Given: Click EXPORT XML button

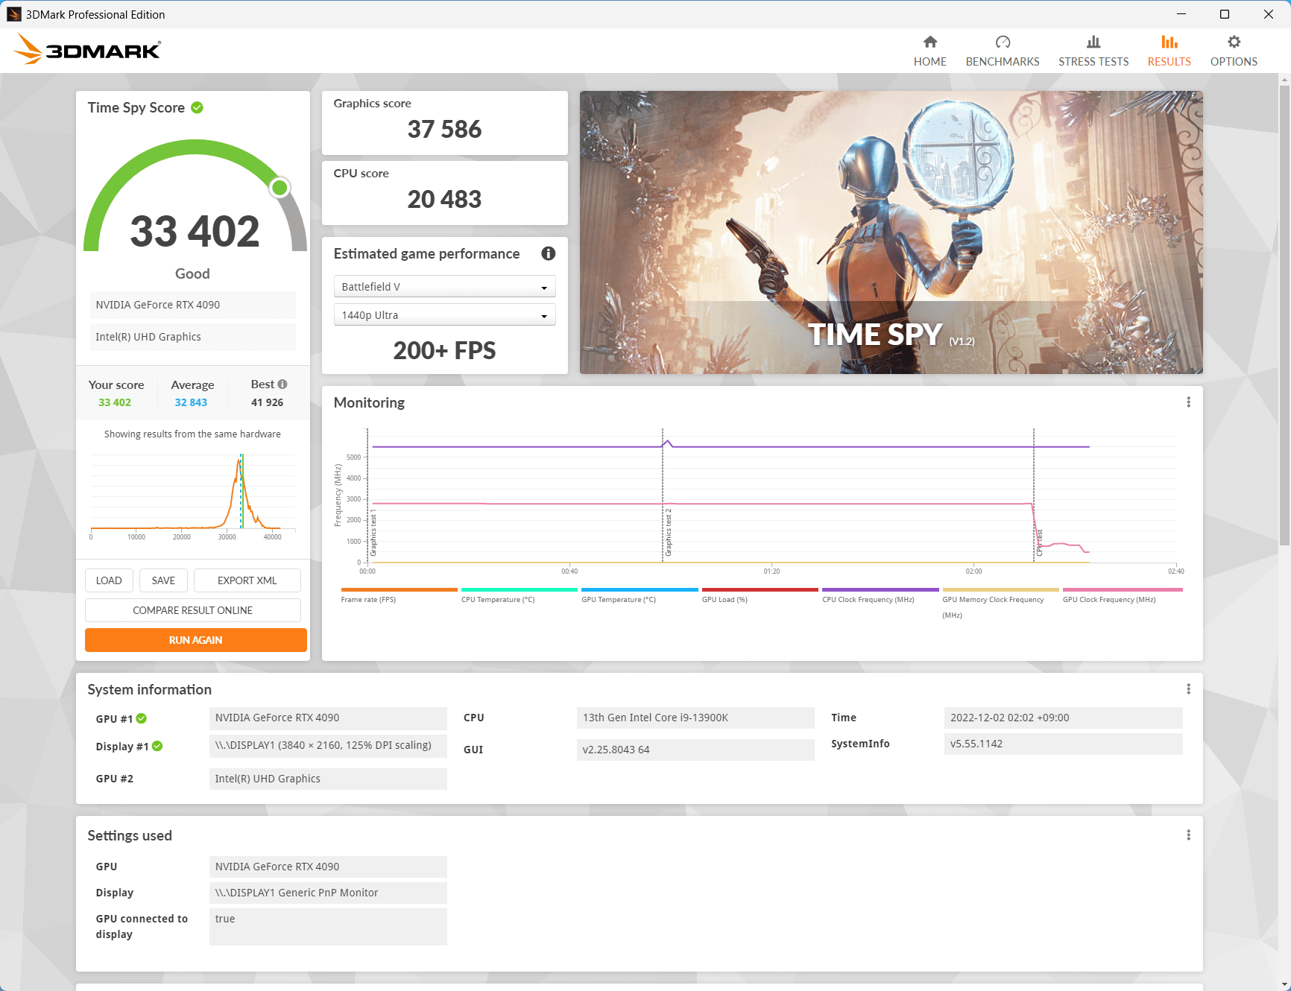Looking at the screenshot, I should (247, 580).
